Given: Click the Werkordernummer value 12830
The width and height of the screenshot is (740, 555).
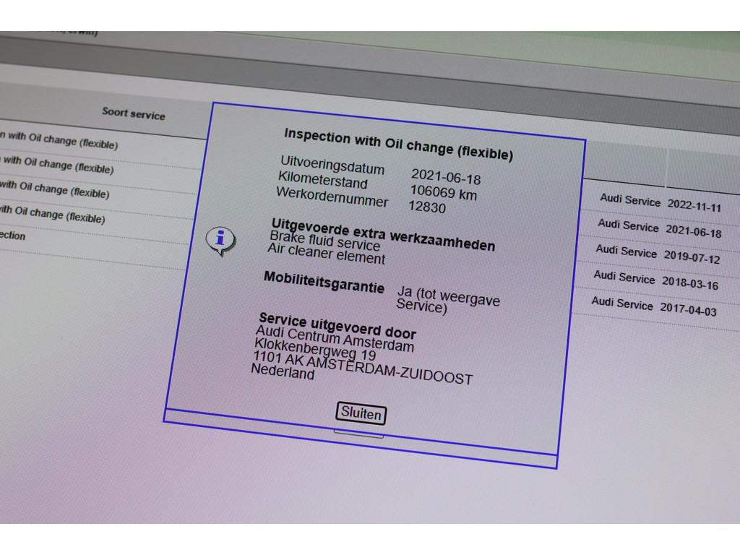Looking at the screenshot, I should pos(426,207).
